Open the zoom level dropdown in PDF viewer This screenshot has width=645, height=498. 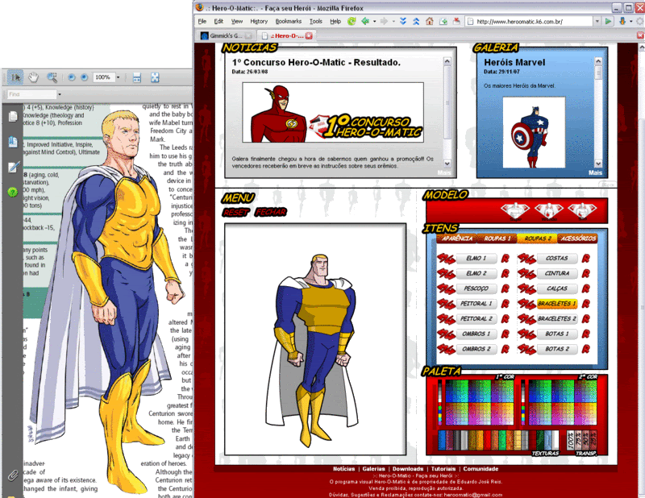pyautogui.click(x=118, y=77)
